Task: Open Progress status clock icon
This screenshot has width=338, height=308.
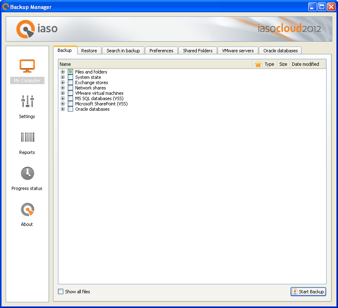Action: point(27,173)
